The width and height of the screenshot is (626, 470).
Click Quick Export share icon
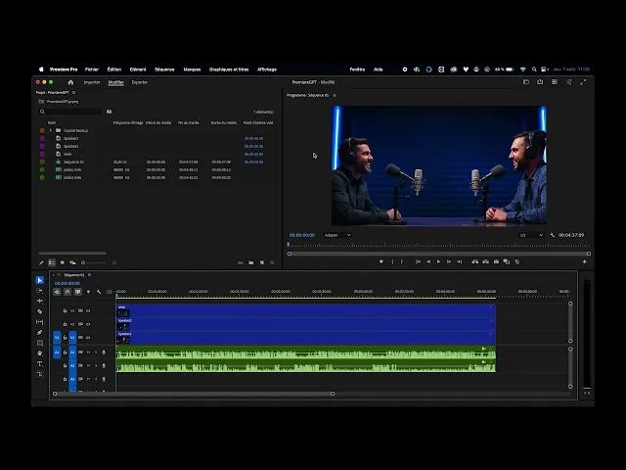[540, 82]
